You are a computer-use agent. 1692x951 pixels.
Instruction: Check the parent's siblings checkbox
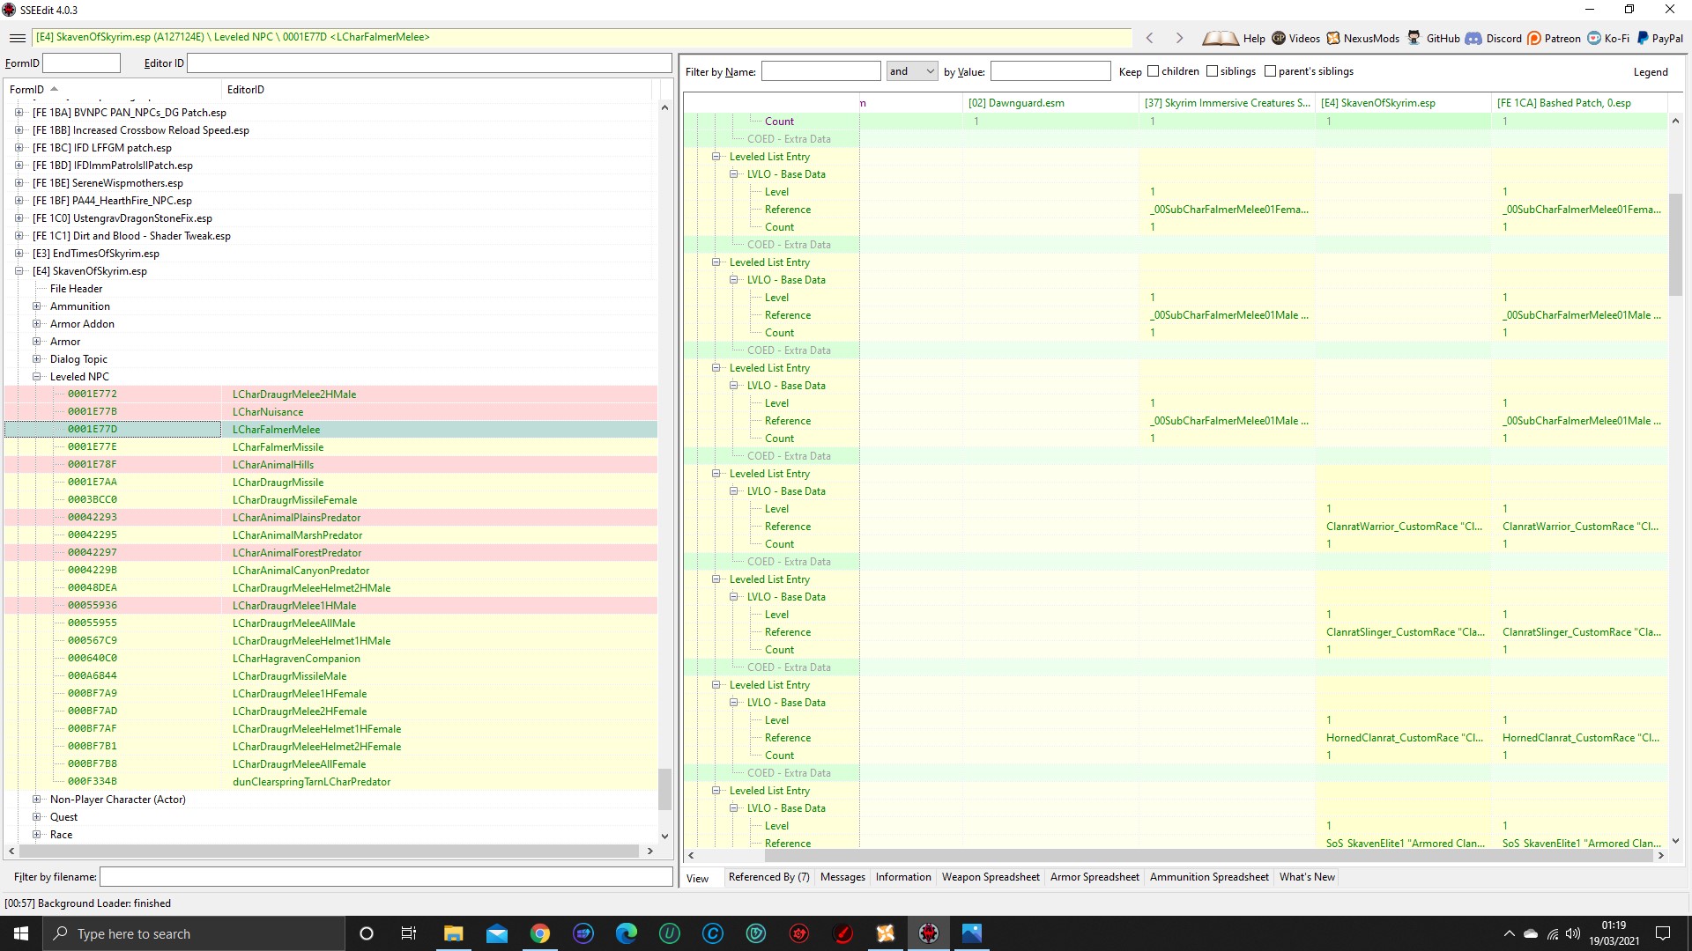[1270, 71]
